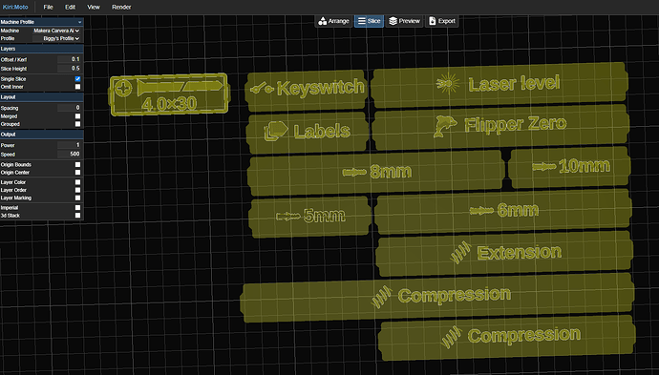Select the 5mm label object

tap(309, 218)
